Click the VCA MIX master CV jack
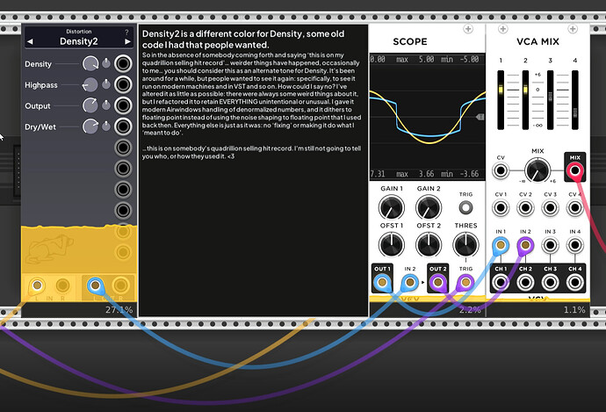The width and height of the screenshot is (606, 412). tap(501, 170)
